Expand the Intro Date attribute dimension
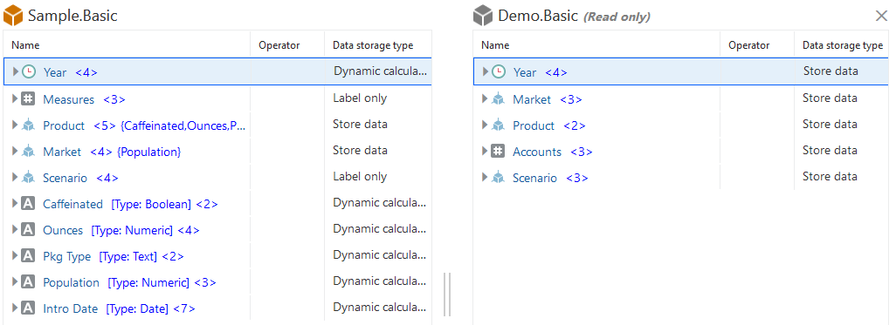The width and height of the screenshot is (896, 325). click(15, 308)
